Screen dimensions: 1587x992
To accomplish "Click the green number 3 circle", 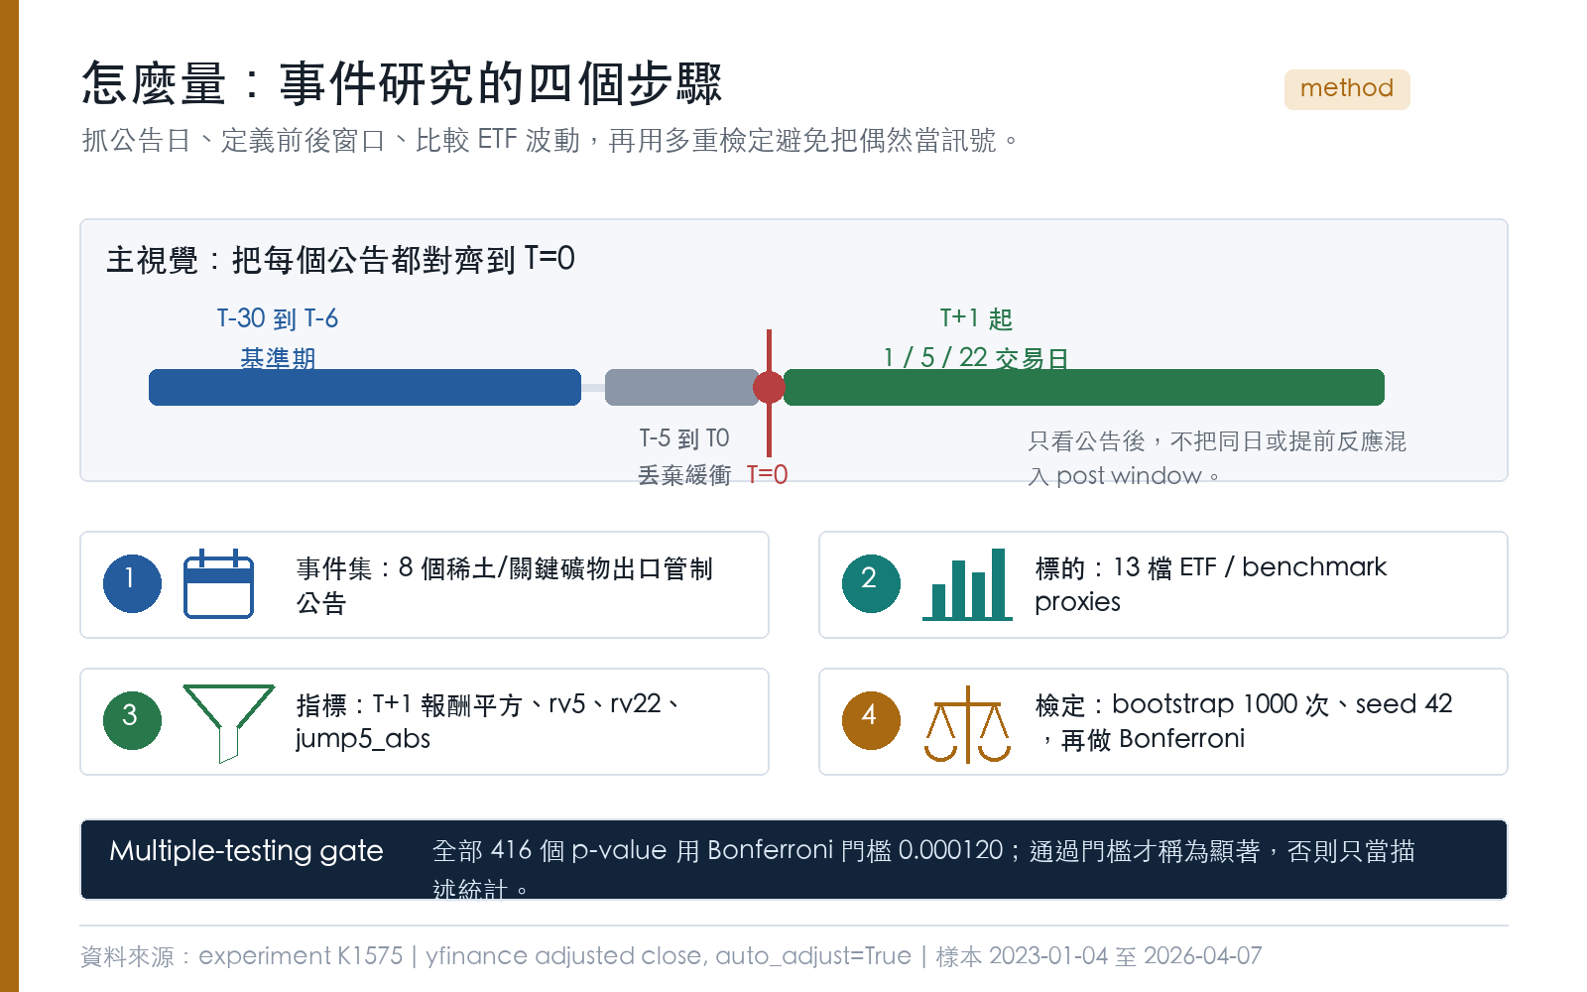I will point(132,720).
